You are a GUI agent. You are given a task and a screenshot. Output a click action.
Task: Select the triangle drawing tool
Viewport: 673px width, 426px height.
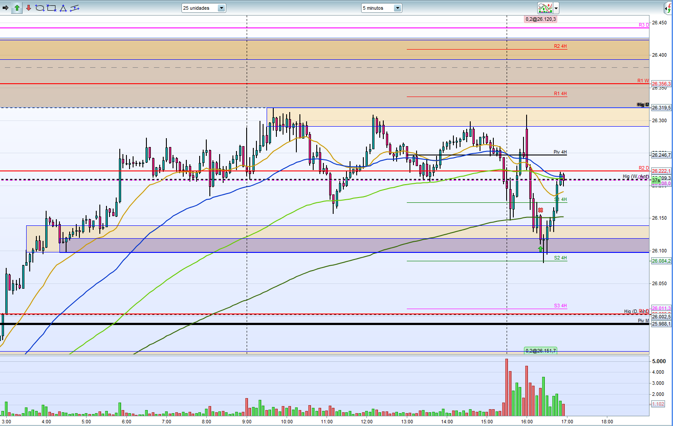coord(63,8)
